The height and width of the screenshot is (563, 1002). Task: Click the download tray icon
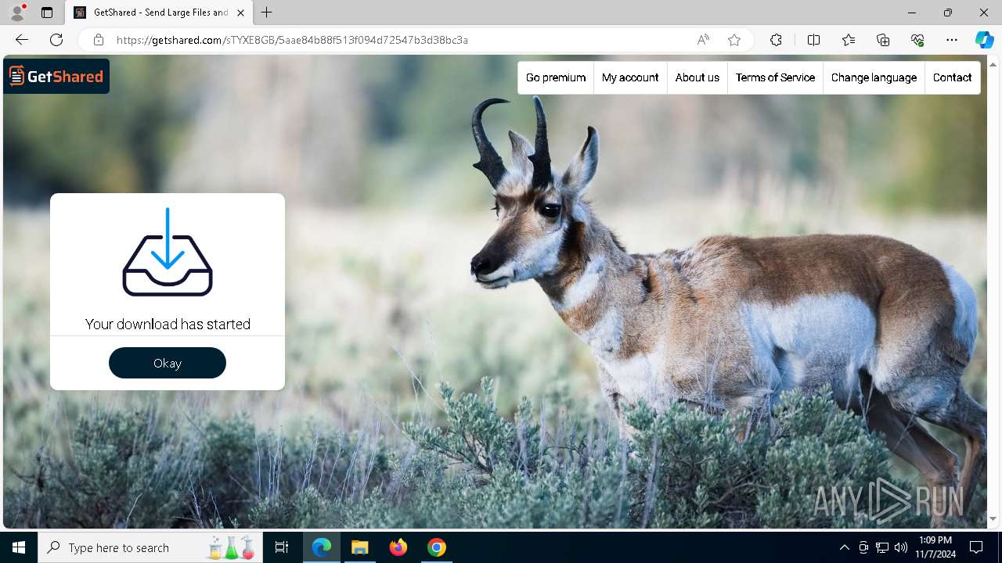(168, 252)
